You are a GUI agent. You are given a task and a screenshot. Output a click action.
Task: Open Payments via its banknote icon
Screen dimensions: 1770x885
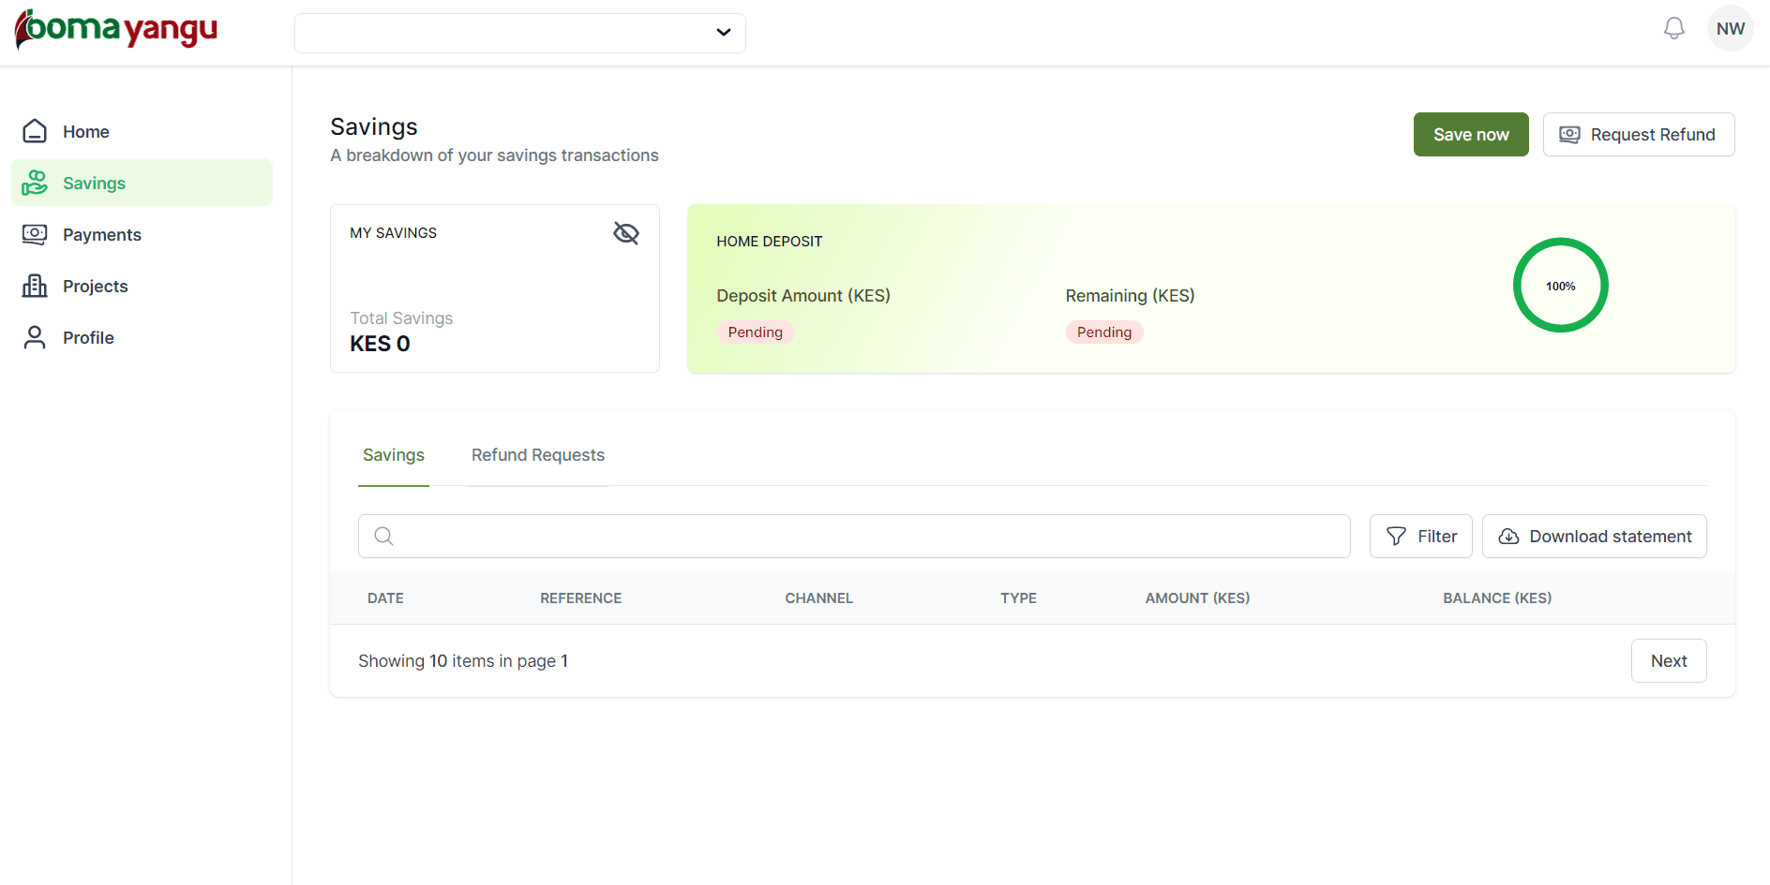[34, 234]
